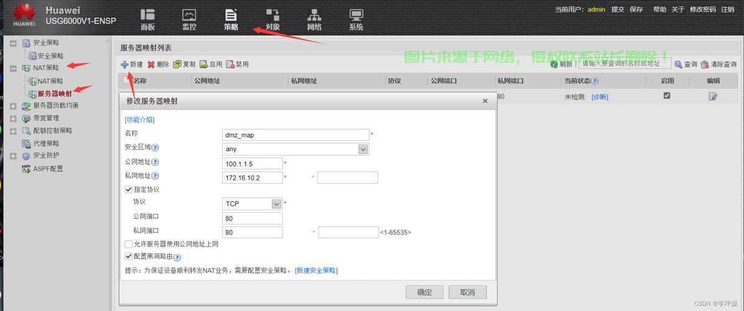Click the Huawei logo
Screen dimensions: 744x311
tap(24, 15)
